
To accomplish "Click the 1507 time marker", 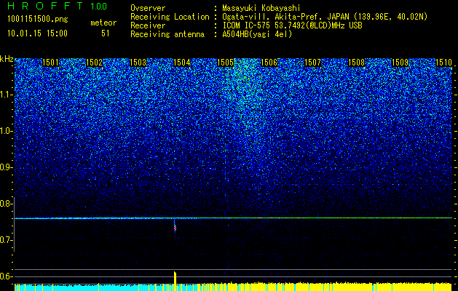I will point(313,63).
